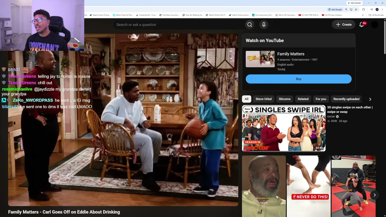
Task: Click the 'Watch on YouTube' heading
Action: point(265,40)
